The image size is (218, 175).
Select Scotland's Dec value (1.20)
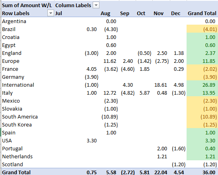tap(179, 164)
